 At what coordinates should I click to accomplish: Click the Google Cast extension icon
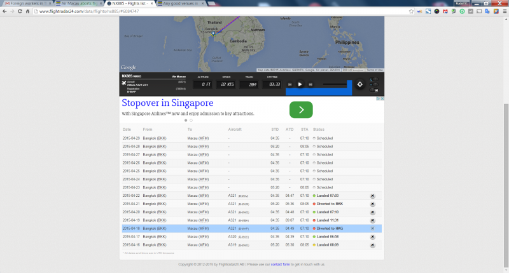479,11
